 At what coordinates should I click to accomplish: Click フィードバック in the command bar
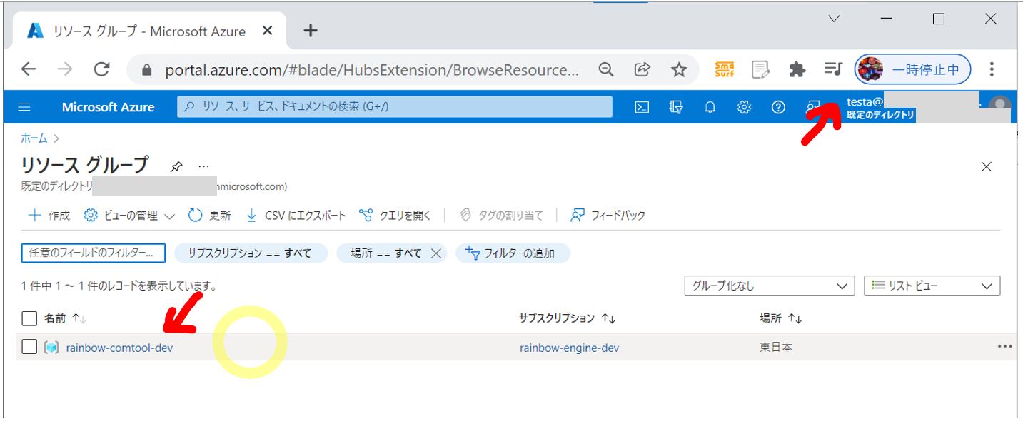[608, 216]
